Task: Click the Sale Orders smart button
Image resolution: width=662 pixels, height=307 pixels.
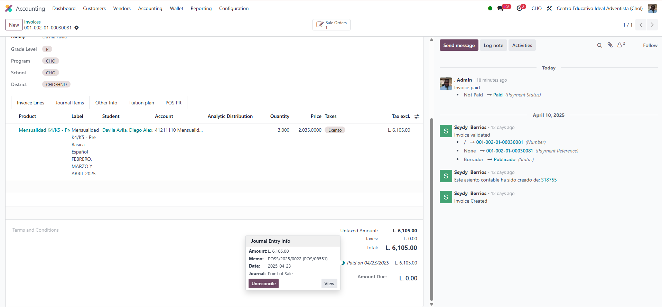Action: click(331, 25)
